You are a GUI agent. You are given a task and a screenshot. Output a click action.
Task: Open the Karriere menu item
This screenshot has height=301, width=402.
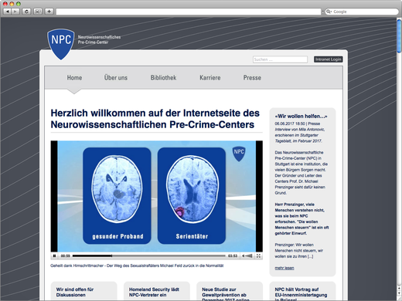(x=210, y=78)
